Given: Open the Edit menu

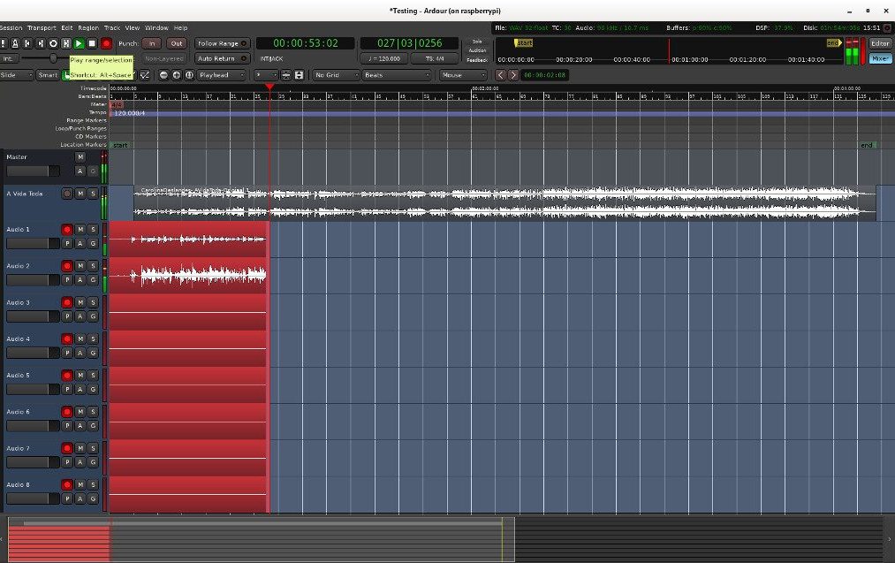Looking at the screenshot, I should (67, 28).
